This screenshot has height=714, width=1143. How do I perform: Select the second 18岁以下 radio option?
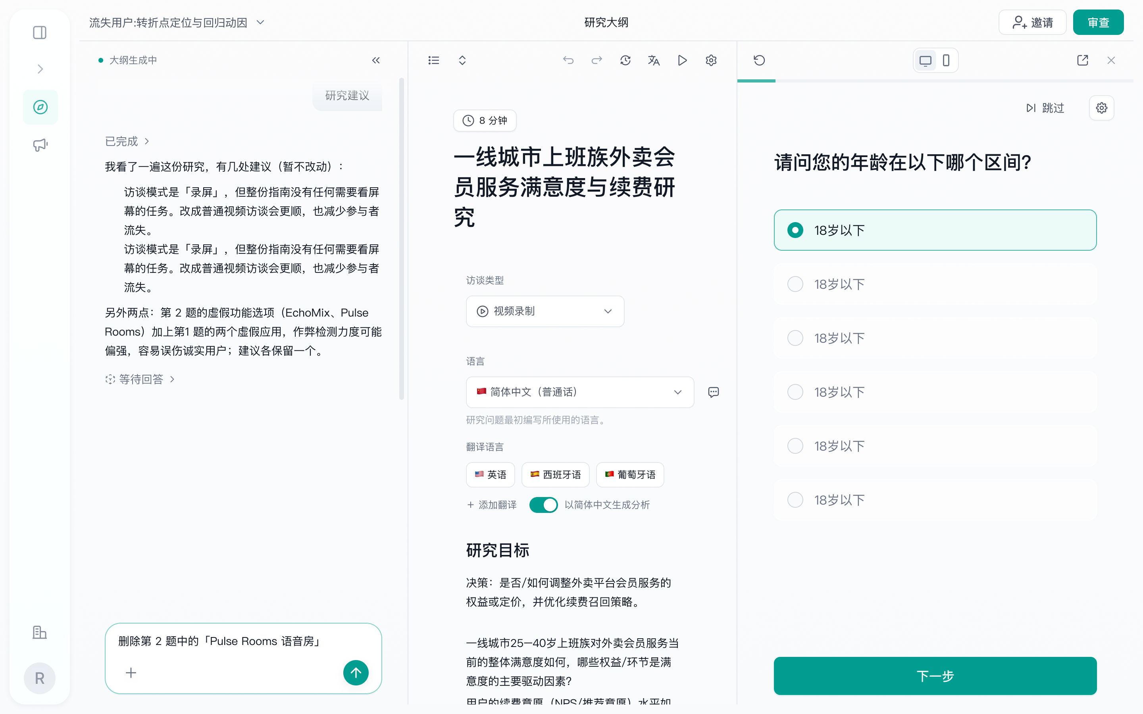click(935, 284)
